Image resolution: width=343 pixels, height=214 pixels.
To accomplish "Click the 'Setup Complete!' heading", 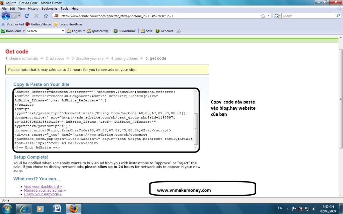I will click(31, 157).
